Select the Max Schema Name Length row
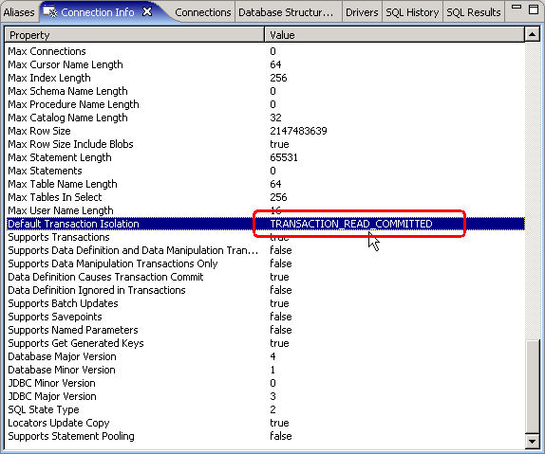 click(266, 91)
